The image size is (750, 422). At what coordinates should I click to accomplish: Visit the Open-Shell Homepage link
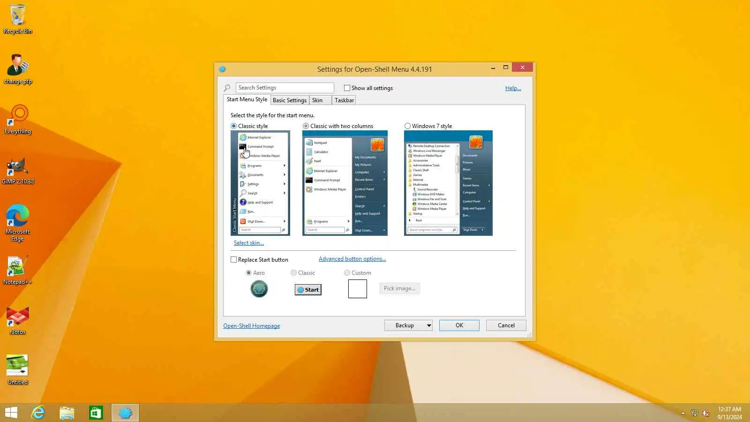[252, 326]
